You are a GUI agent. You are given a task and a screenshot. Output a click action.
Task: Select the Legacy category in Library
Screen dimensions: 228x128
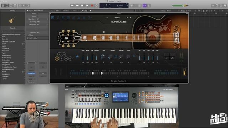coord(13,79)
